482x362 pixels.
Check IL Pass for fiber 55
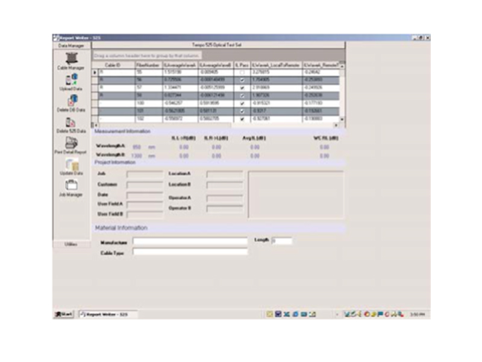[242, 72]
